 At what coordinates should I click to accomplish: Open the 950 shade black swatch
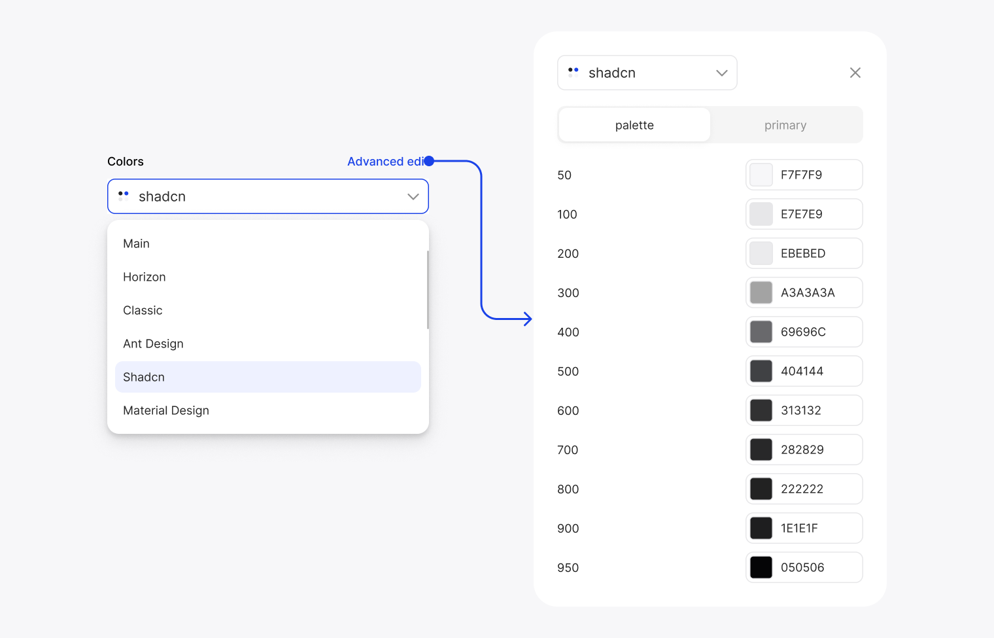pos(761,567)
